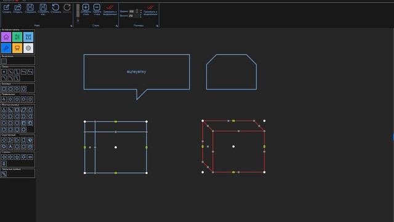
Task: Select the down arrow shape
Action: pyautogui.click(x=23, y=157)
